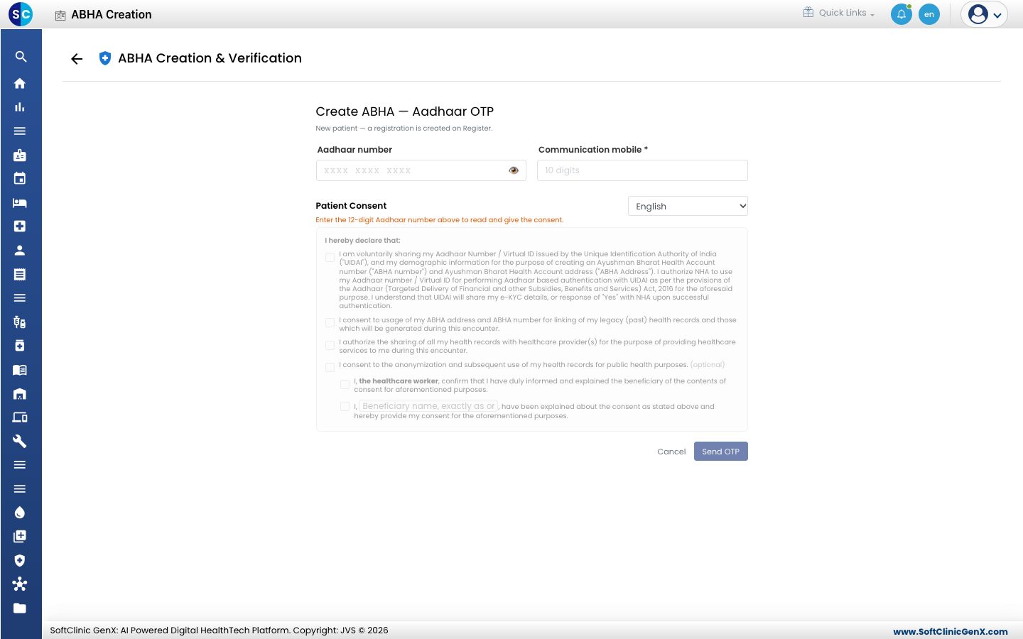This screenshot has height=639, width=1023.
Task: Check the voluntarily sharing Aadhaar Number consent box
Action: coord(330,258)
